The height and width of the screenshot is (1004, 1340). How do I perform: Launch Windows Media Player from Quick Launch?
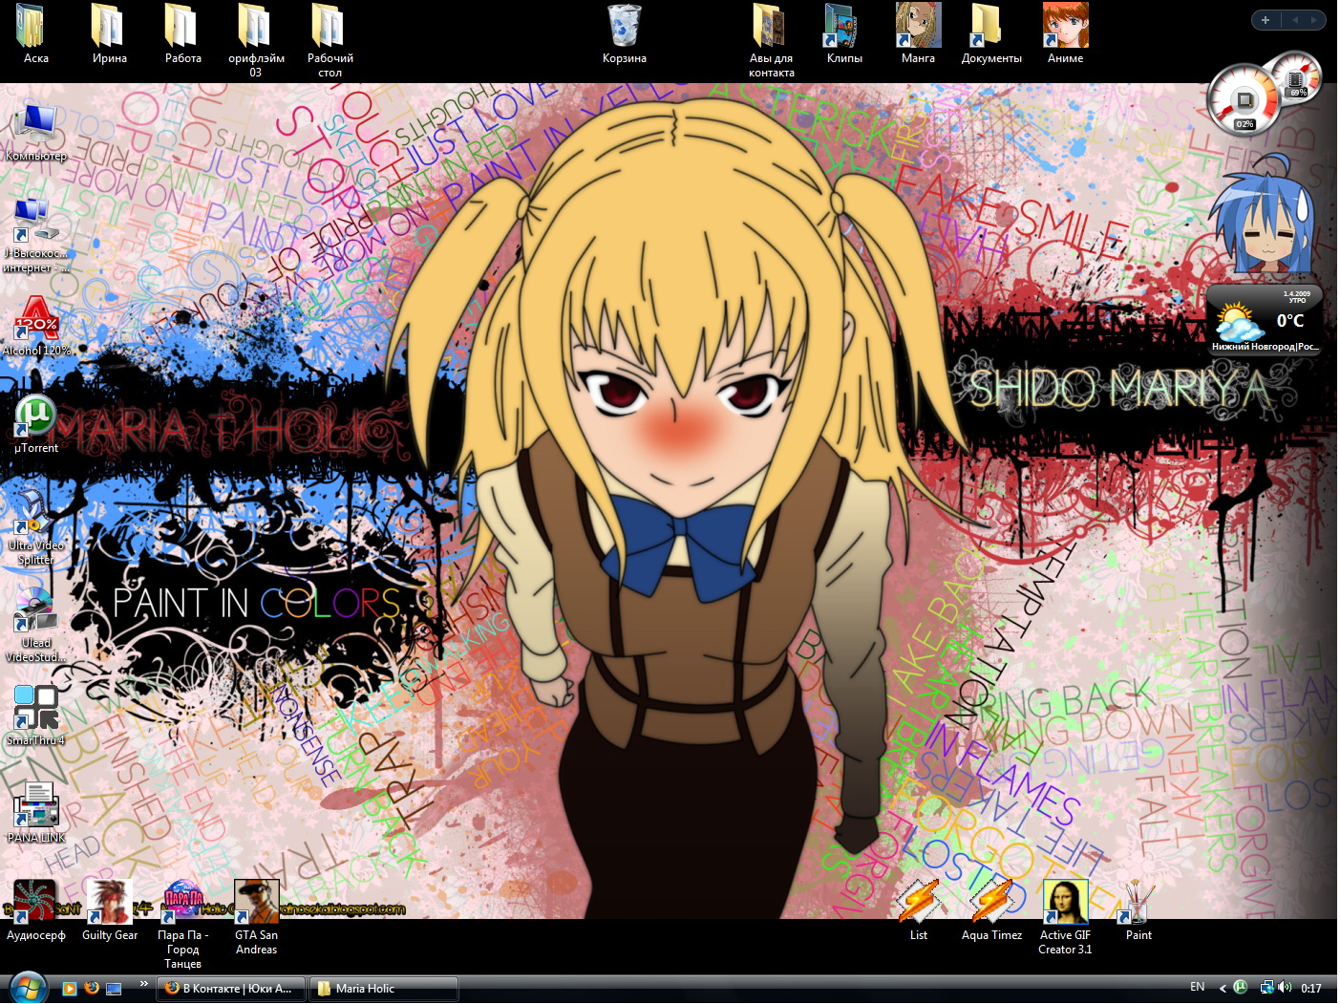[x=69, y=989]
